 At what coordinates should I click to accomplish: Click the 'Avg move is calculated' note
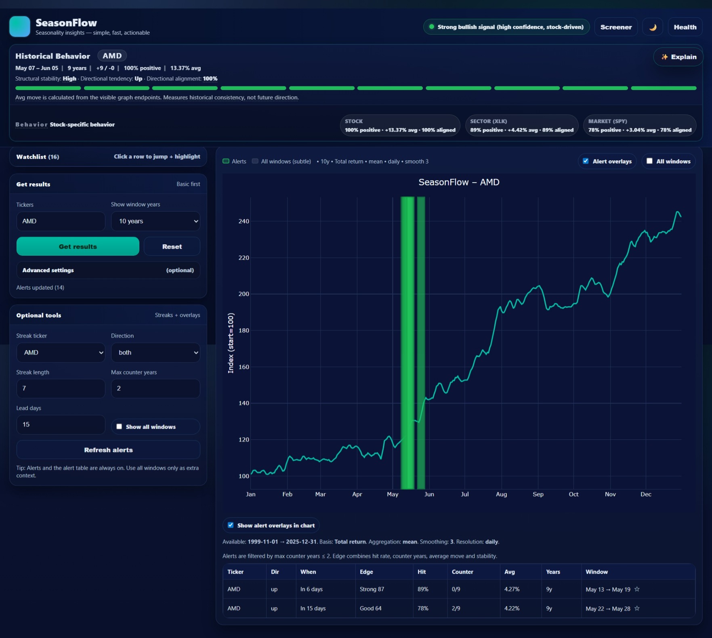point(157,97)
